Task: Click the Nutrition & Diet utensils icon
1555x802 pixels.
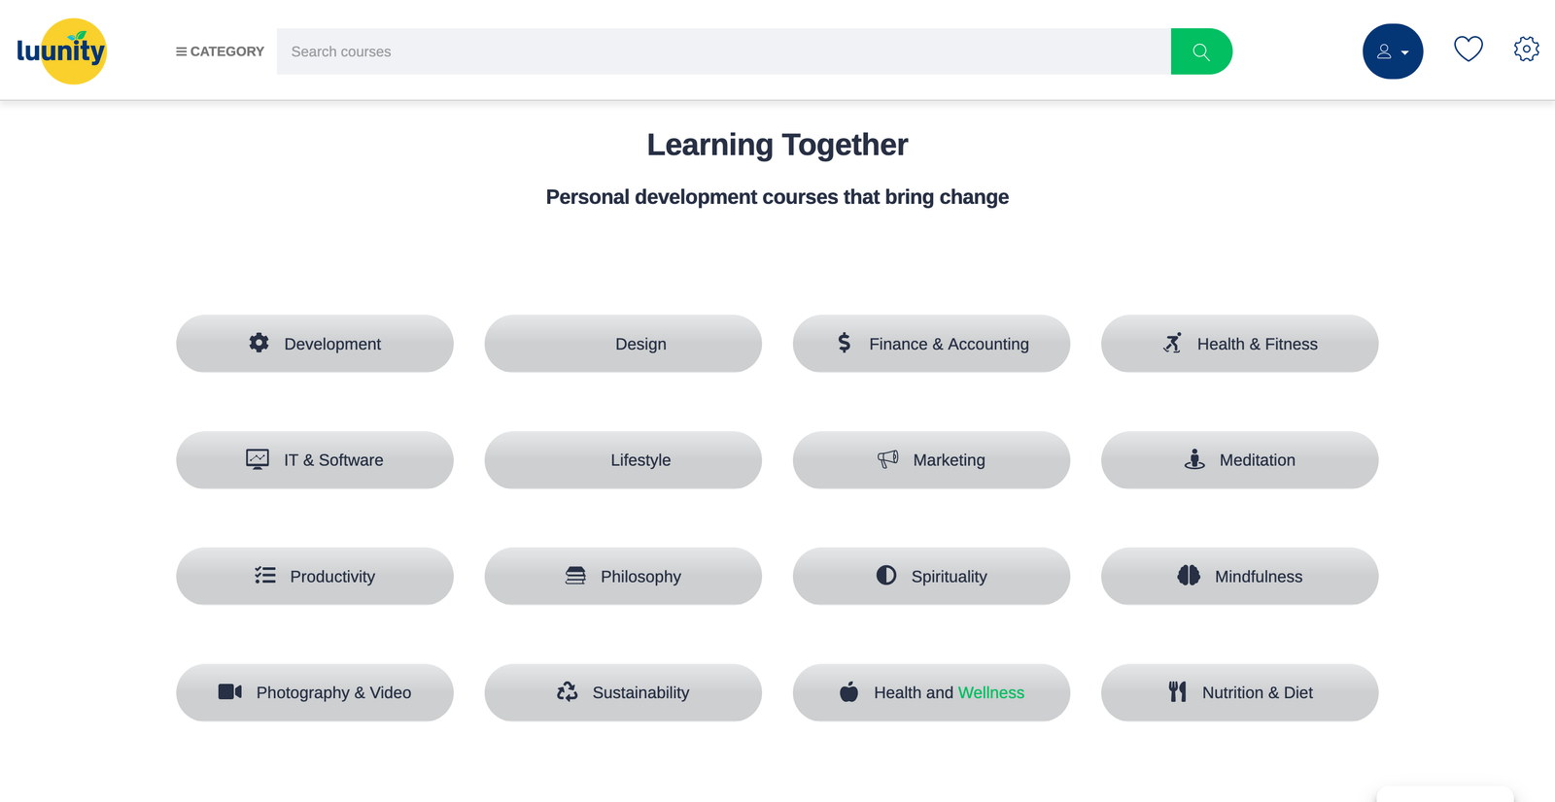Action: [x=1178, y=691]
